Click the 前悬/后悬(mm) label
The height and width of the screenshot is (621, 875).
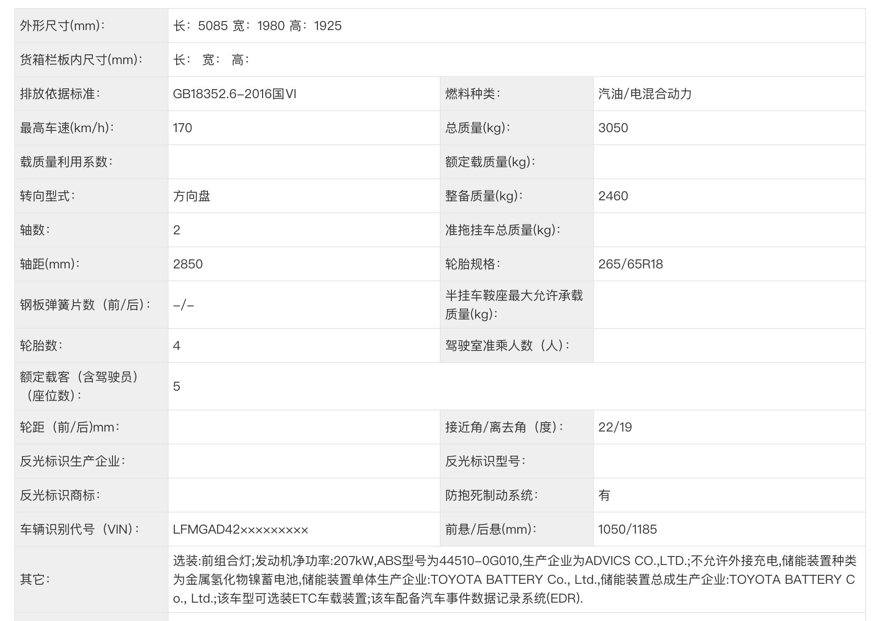tap(491, 529)
